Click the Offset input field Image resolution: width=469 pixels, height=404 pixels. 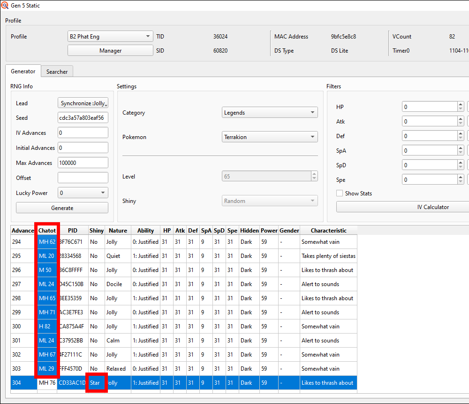point(83,178)
